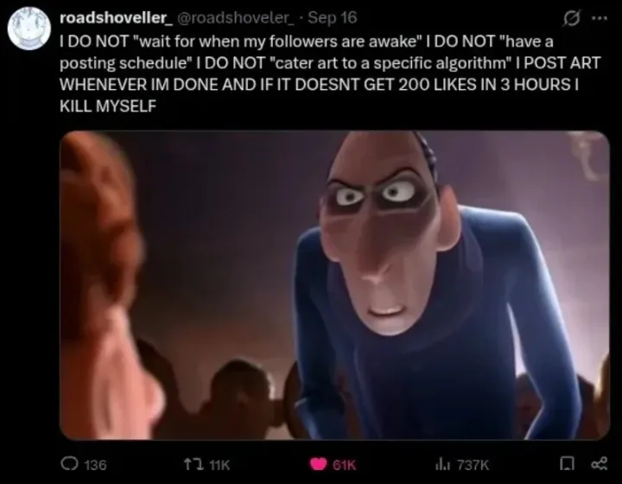Open the three-dot more options menu
622x484 pixels.
(600, 17)
